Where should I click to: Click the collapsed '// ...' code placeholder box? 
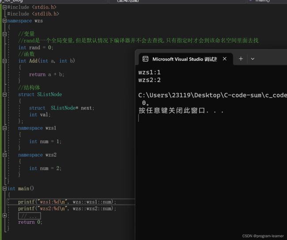point(30,216)
